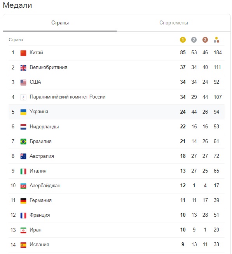Click the Brazil flag icon
The height and width of the screenshot is (254, 232).
(23, 142)
